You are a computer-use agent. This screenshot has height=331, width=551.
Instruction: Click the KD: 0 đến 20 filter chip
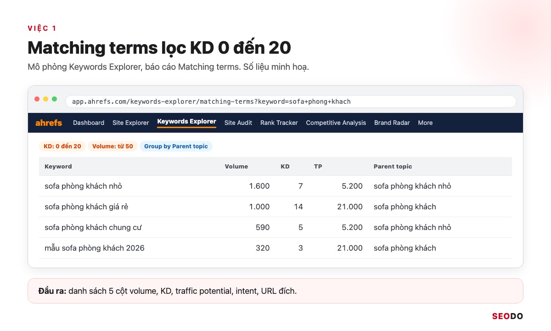coord(62,146)
